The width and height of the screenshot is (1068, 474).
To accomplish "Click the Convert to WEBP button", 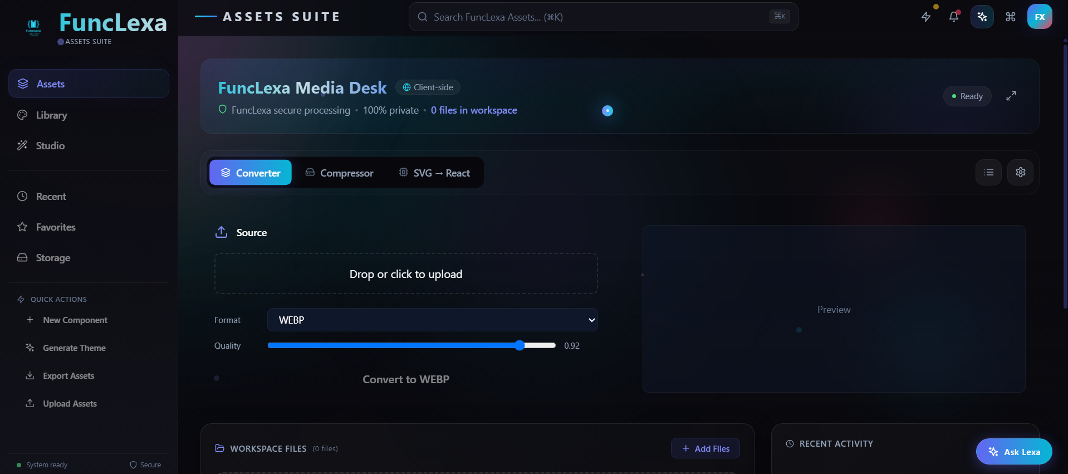I will [406, 379].
